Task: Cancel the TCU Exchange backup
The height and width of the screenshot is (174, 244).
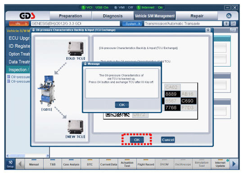Action: tap(168, 140)
